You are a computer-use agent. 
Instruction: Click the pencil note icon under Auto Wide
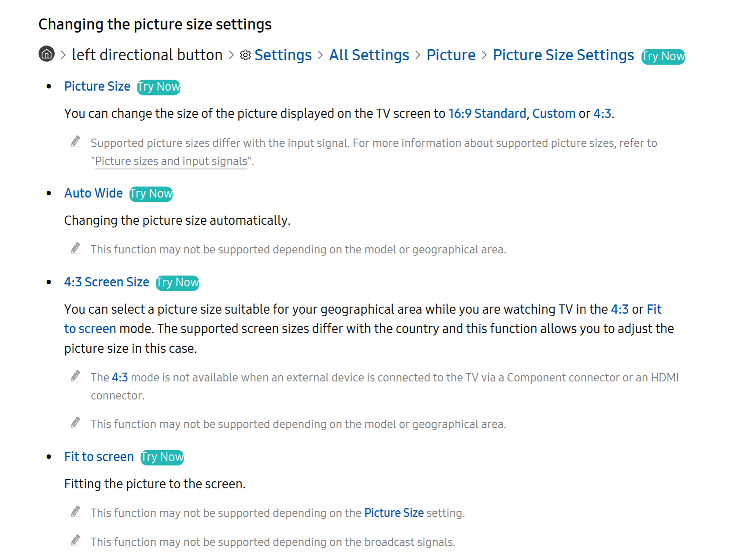click(x=76, y=248)
